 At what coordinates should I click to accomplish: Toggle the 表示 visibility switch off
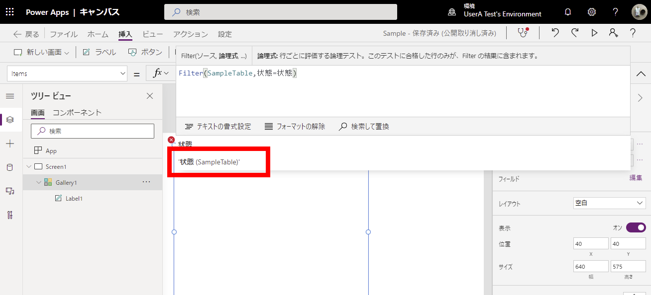[636, 227]
